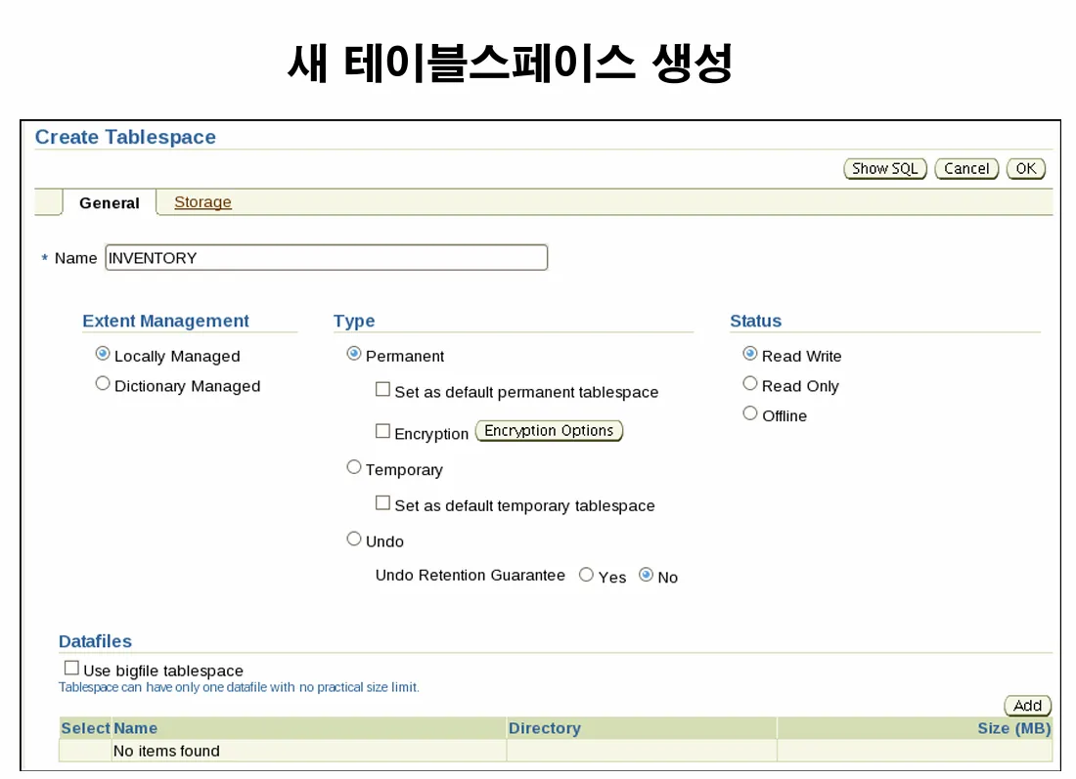Check Use bigfile tablespace

point(71,668)
